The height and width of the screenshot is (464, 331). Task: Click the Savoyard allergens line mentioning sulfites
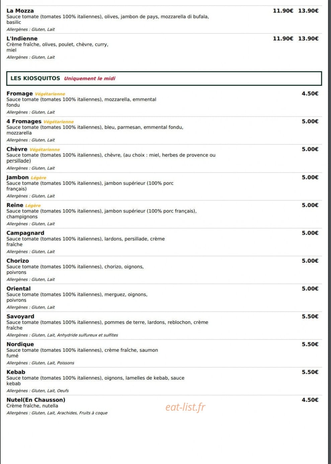[62, 335]
